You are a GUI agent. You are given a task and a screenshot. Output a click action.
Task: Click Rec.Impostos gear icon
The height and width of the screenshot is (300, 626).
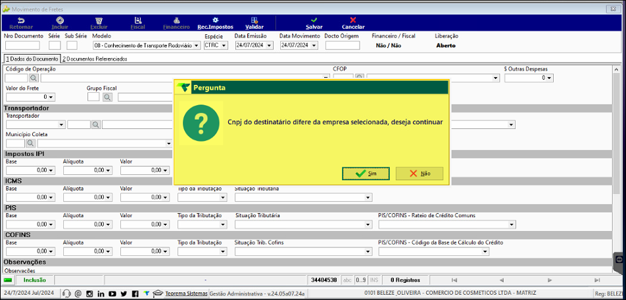(x=215, y=20)
